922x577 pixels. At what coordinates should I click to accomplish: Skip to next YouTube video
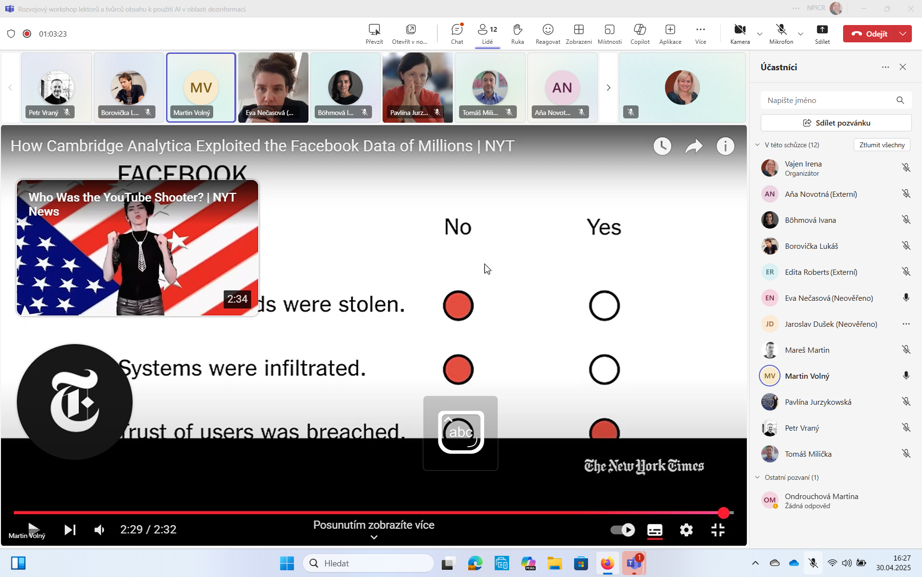(x=70, y=530)
